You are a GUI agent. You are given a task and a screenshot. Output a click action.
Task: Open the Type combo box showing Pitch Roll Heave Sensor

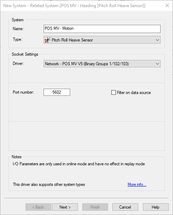102,40
